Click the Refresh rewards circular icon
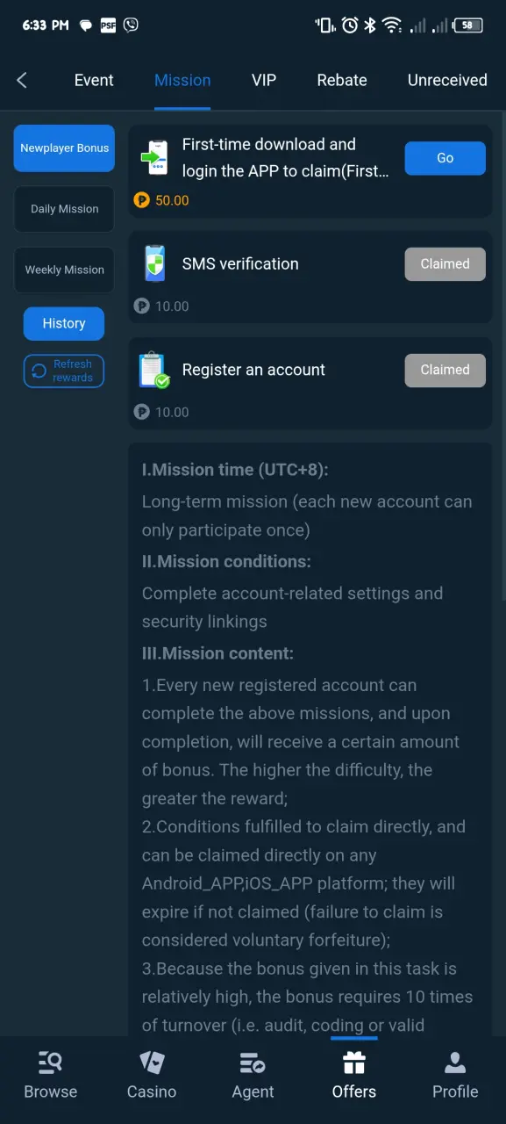Viewport: 506px width, 1124px height. click(x=39, y=371)
